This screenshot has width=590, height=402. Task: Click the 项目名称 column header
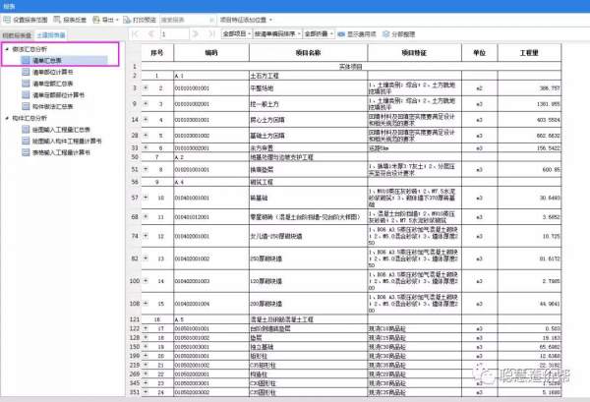coord(308,53)
